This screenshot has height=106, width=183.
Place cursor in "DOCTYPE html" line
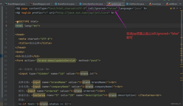pos(27,22)
